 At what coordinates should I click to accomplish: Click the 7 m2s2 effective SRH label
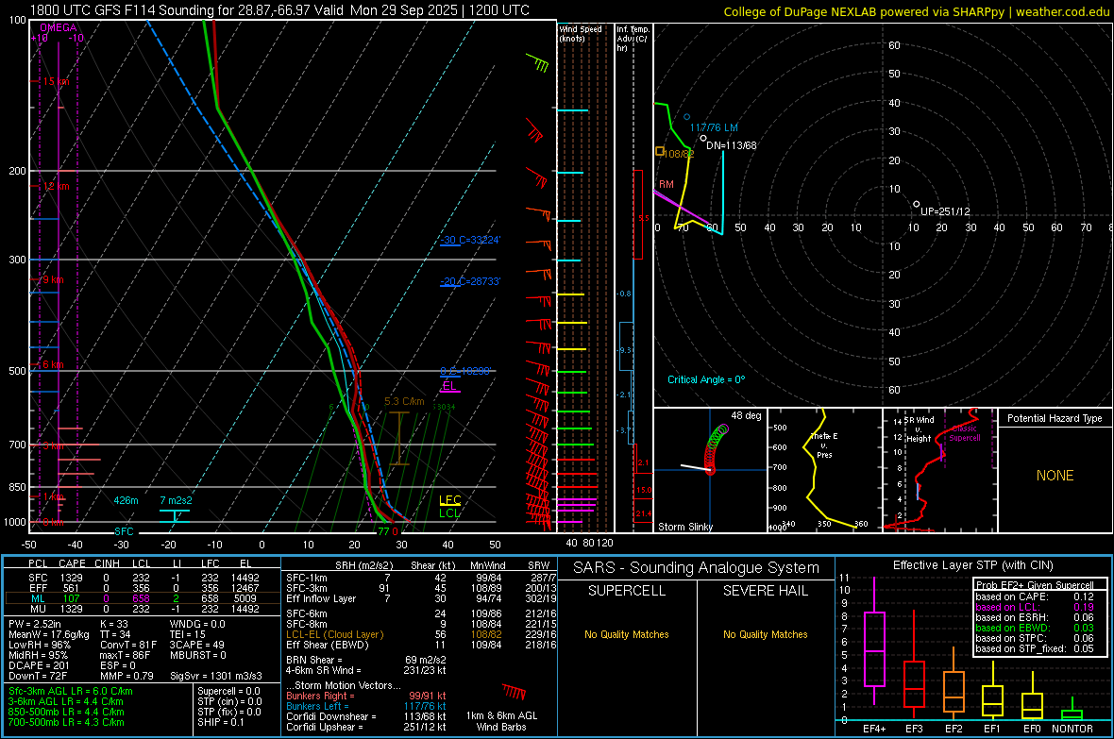tap(176, 500)
